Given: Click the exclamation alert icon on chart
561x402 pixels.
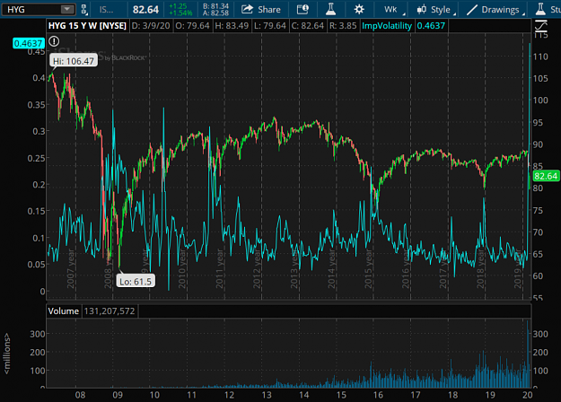Looking at the screenshot, I should (54, 41).
